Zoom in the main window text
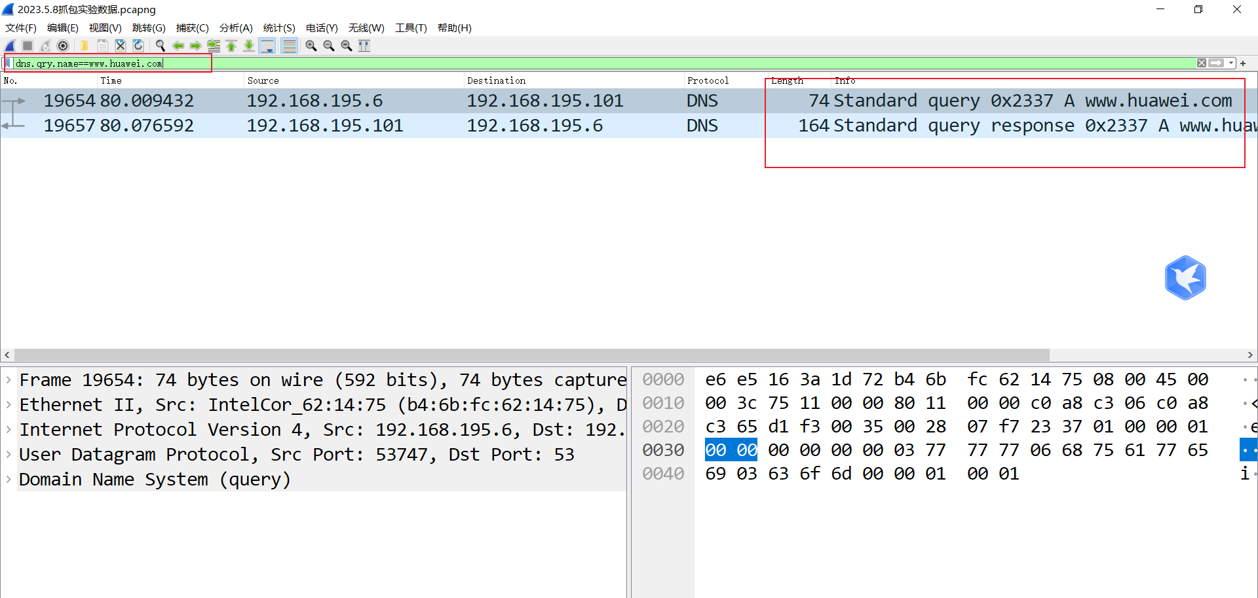Viewport: 1258px width, 598px height. (311, 46)
